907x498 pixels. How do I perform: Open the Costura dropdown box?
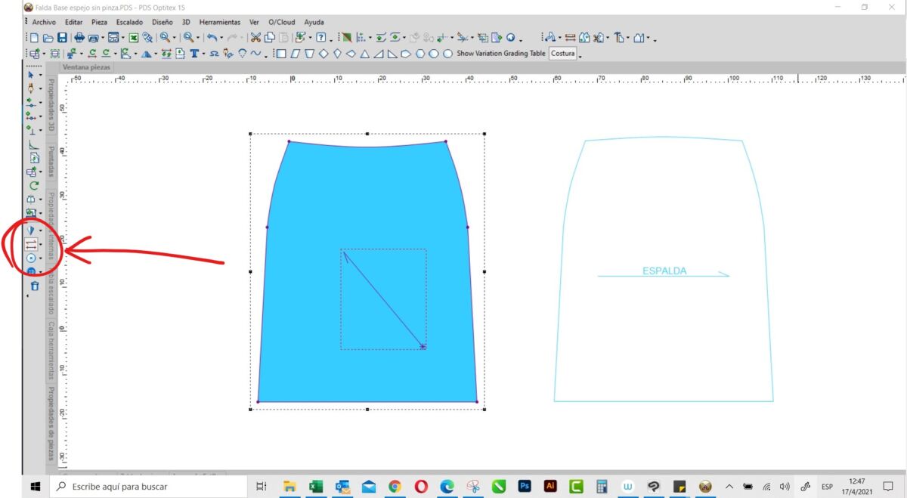(x=564, y=54)
